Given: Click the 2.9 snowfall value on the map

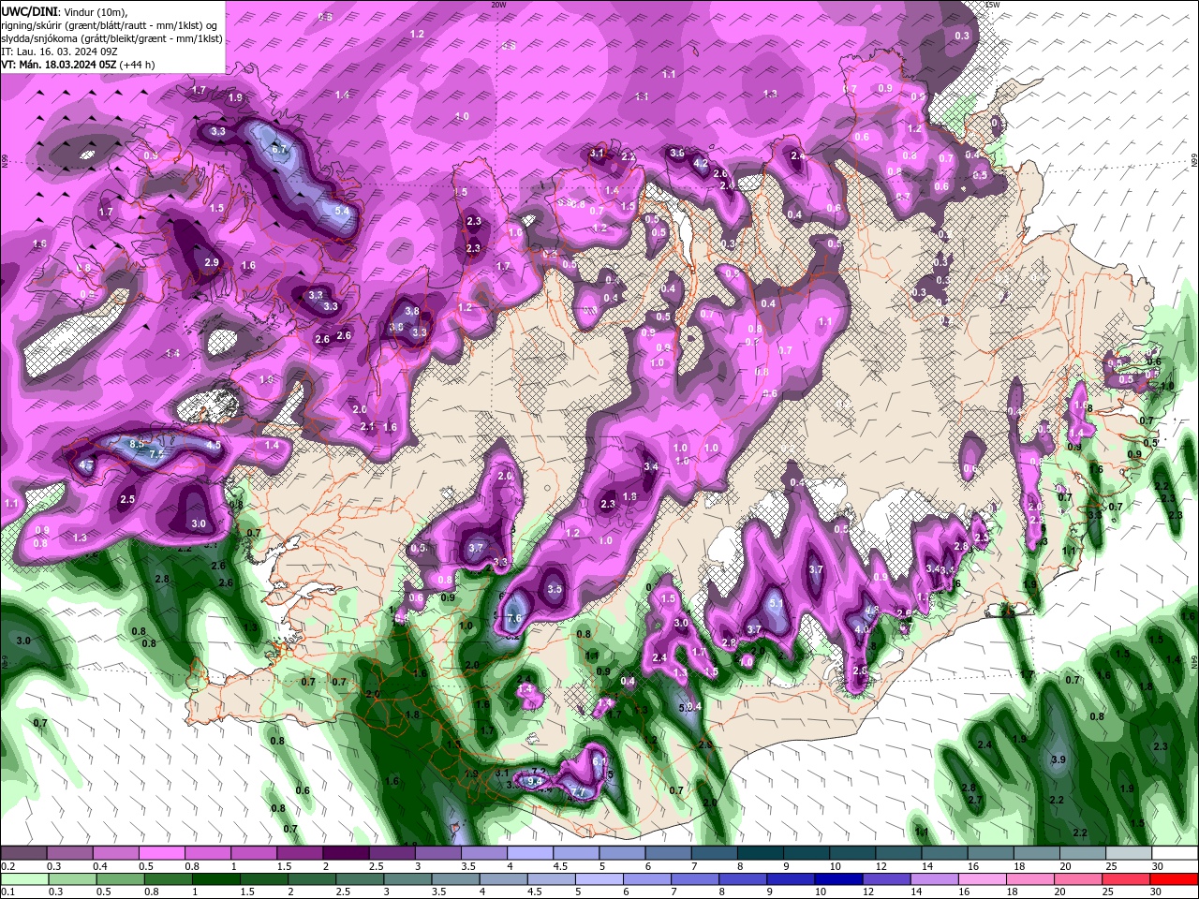Looking at the screenshot, I should (x=212, y=263).
